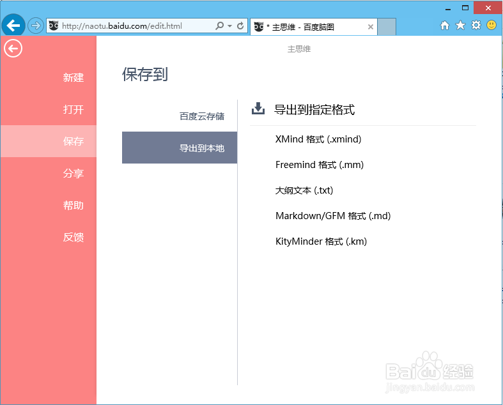Image resolution: width=503 pixels, height=405 pixels.
Task: Close the 百度脑图 tab
Action: tap(371, 27)
